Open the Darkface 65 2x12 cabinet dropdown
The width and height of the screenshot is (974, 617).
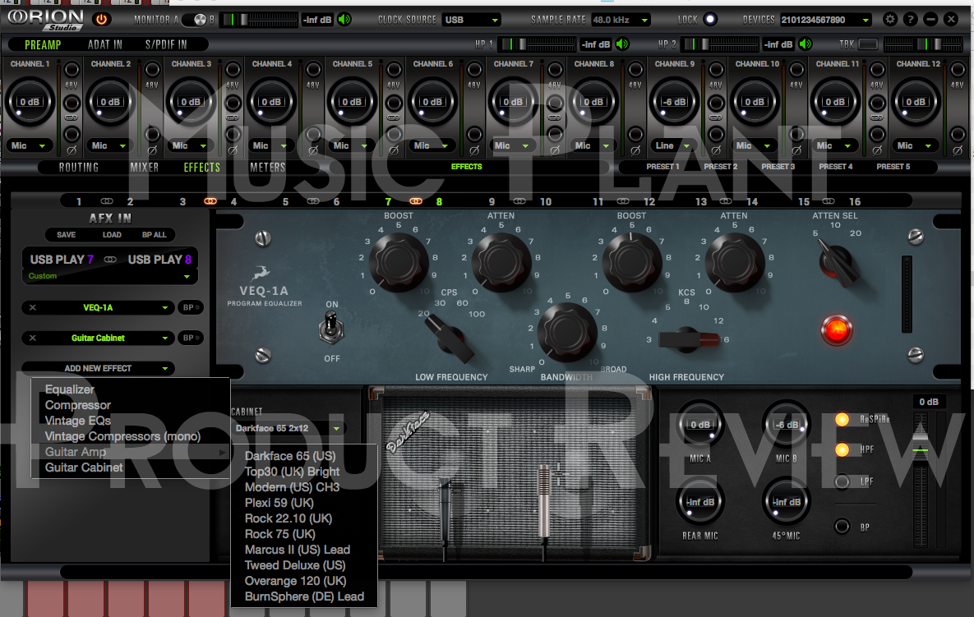(x=289, y=428)
